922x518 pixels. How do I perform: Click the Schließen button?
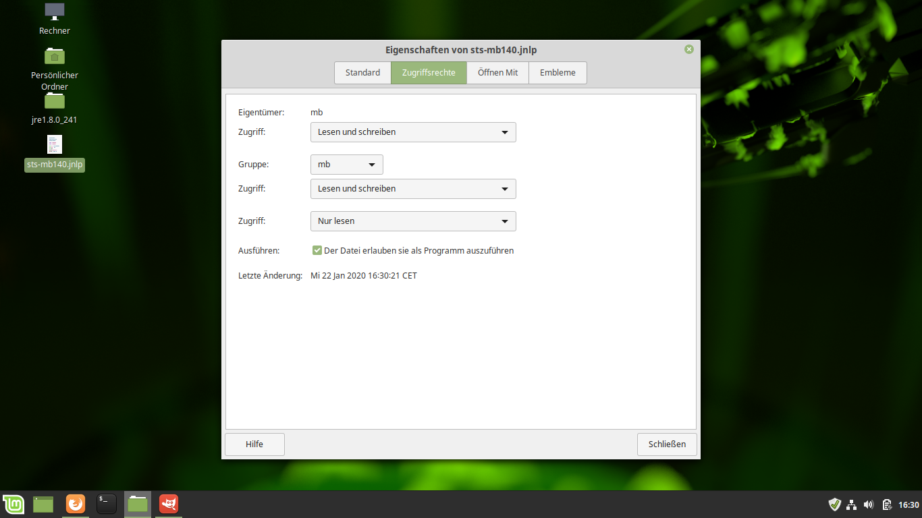667,444
